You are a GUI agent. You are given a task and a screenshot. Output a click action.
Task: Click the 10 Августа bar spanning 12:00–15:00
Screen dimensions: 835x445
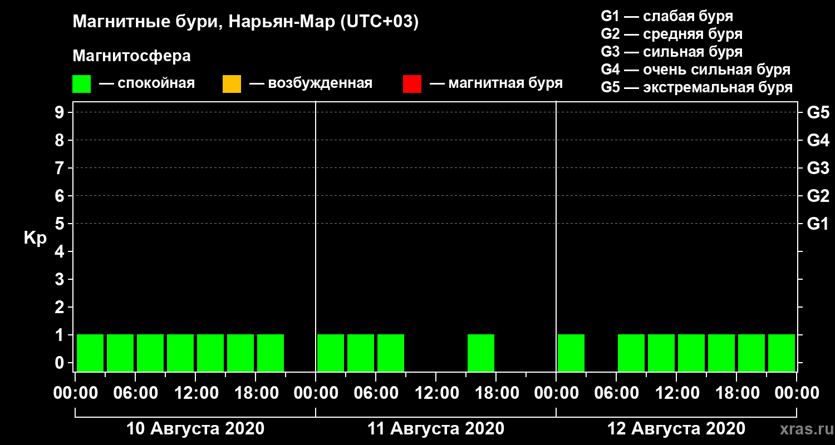point(210,353)
